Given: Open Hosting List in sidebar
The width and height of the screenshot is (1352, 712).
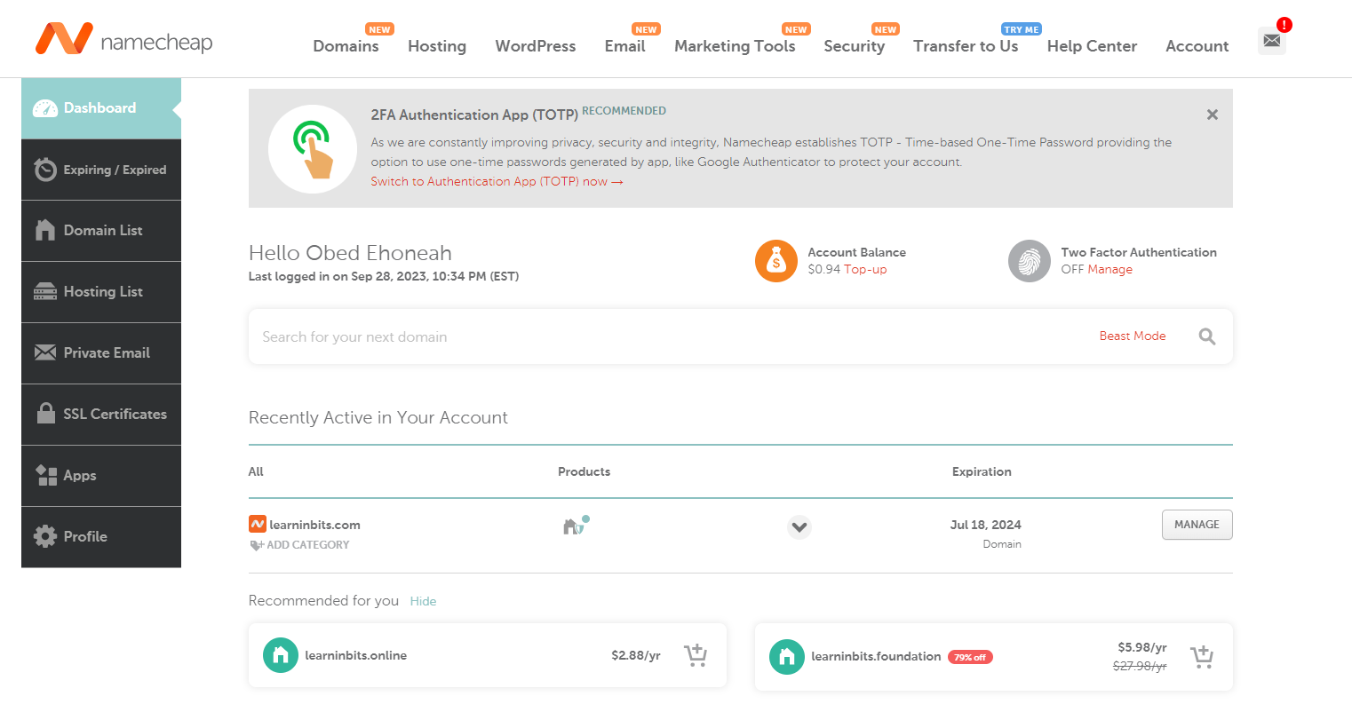Looking at the screenshot, I should [101, 292].
